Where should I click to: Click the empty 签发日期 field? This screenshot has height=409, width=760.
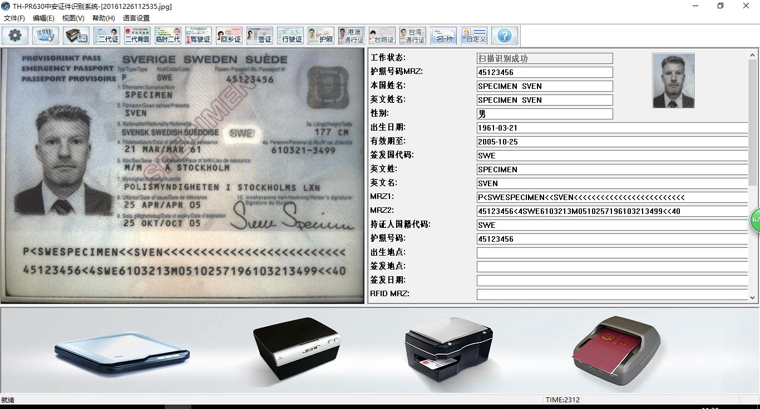tap(612, 281)
